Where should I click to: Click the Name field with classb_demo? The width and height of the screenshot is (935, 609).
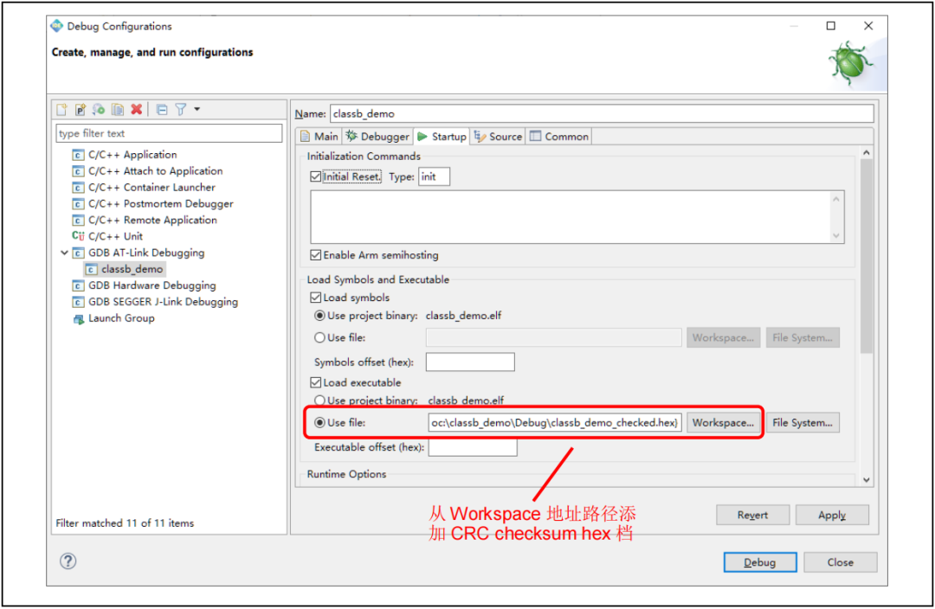click(x=602, y=113)
